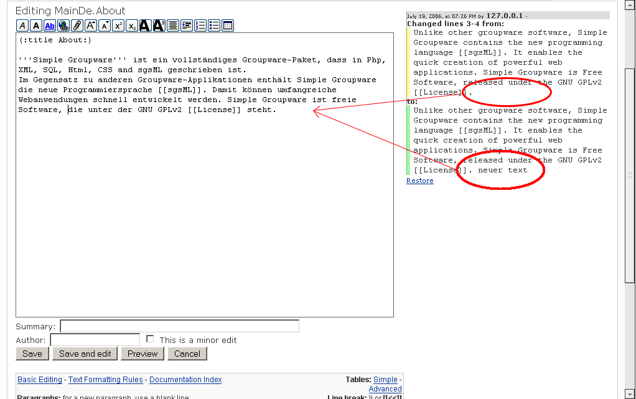Click the paperclip attach file icon
The width and height of the screenshot is (636, 399).
[77, 26]
